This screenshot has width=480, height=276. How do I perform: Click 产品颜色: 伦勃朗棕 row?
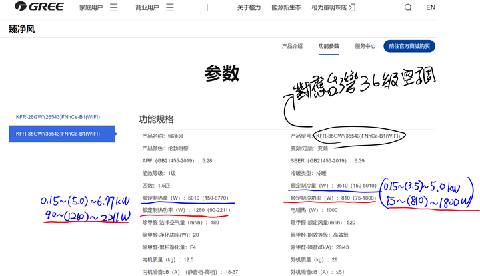165,148
